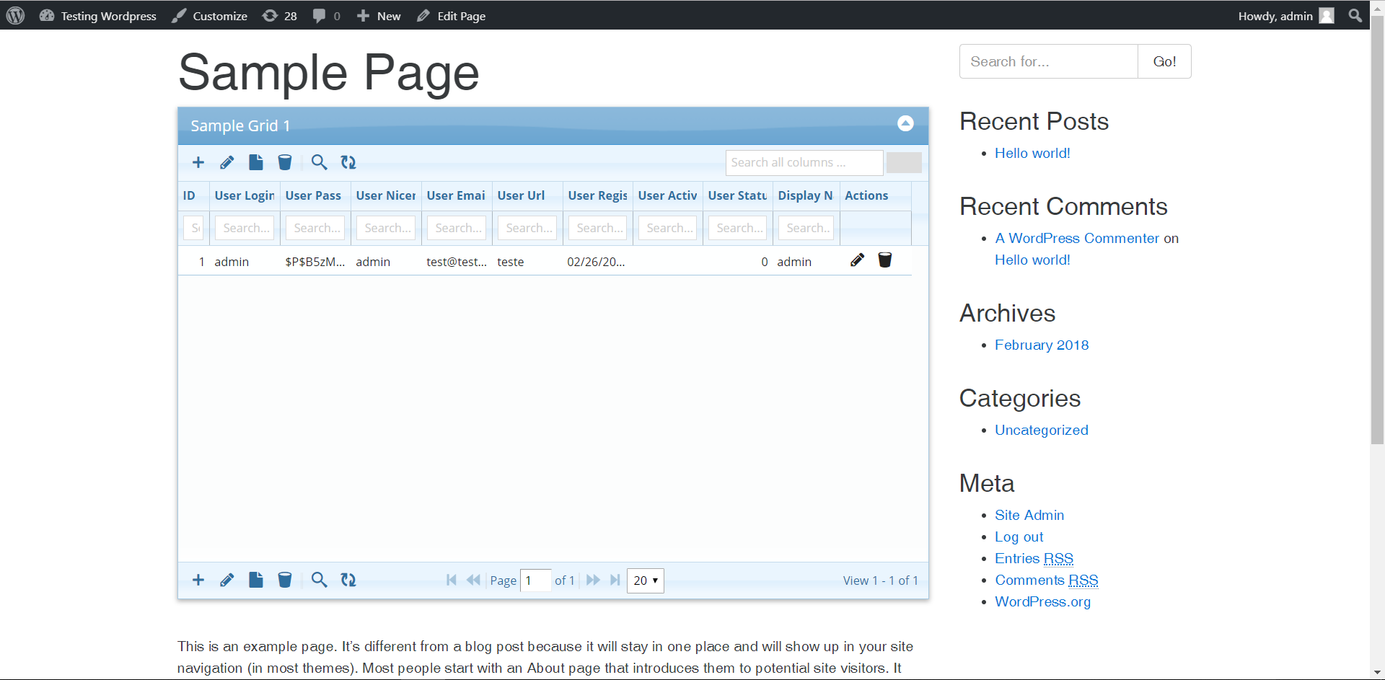The width and height of the screenshot is (1385, 680).
Task: Click the User Login column header
Action: tap(244, 195)
